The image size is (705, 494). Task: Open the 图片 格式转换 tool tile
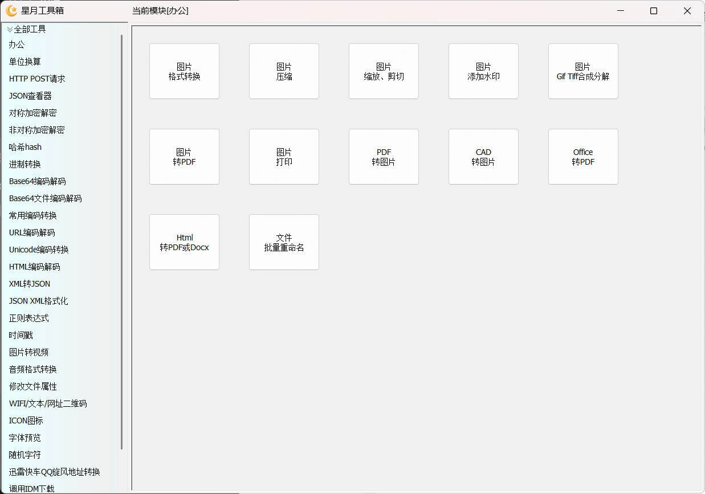pos(184,71)
